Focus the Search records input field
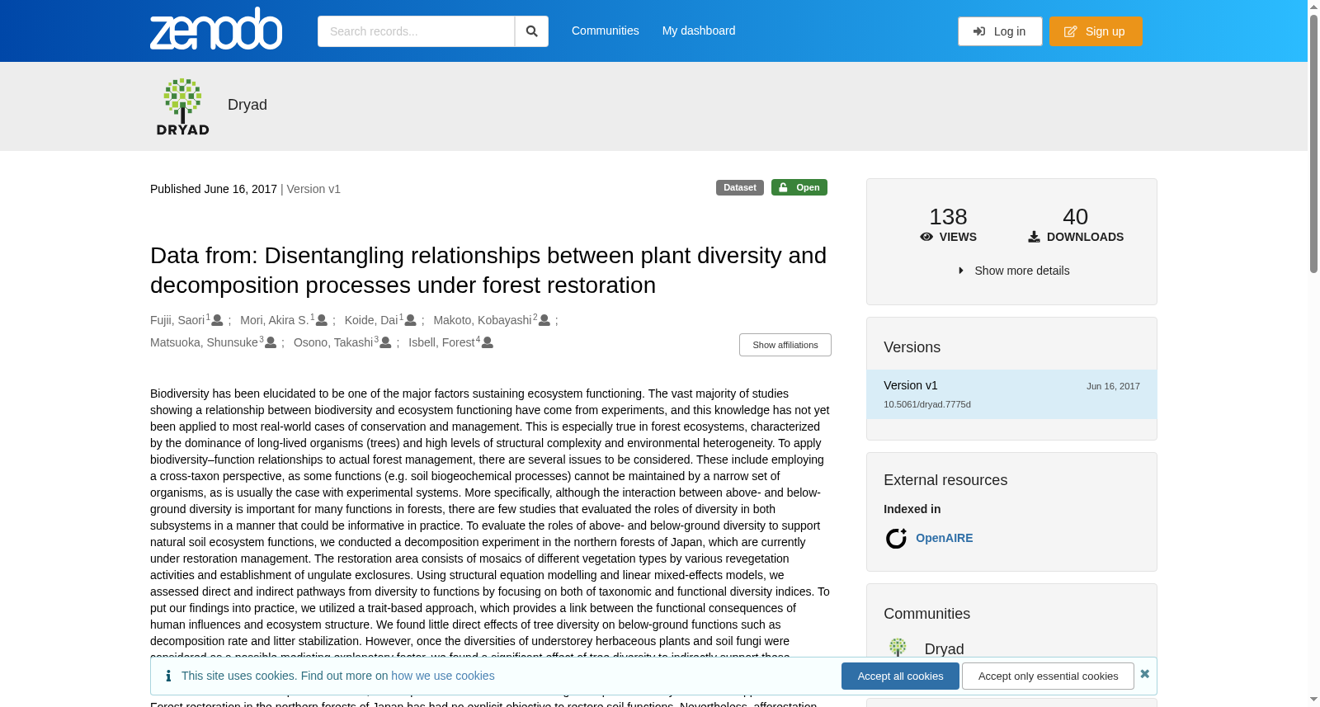 [416, 31]
